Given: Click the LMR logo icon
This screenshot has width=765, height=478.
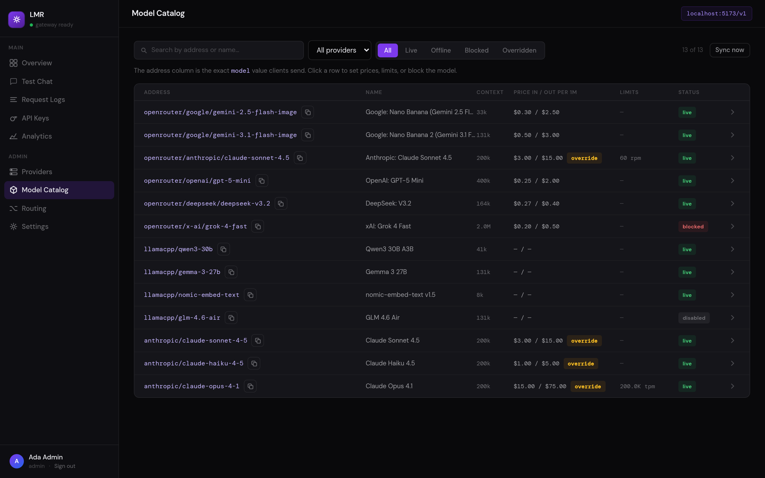Looking at the screenshot, I should pos(16,19).
